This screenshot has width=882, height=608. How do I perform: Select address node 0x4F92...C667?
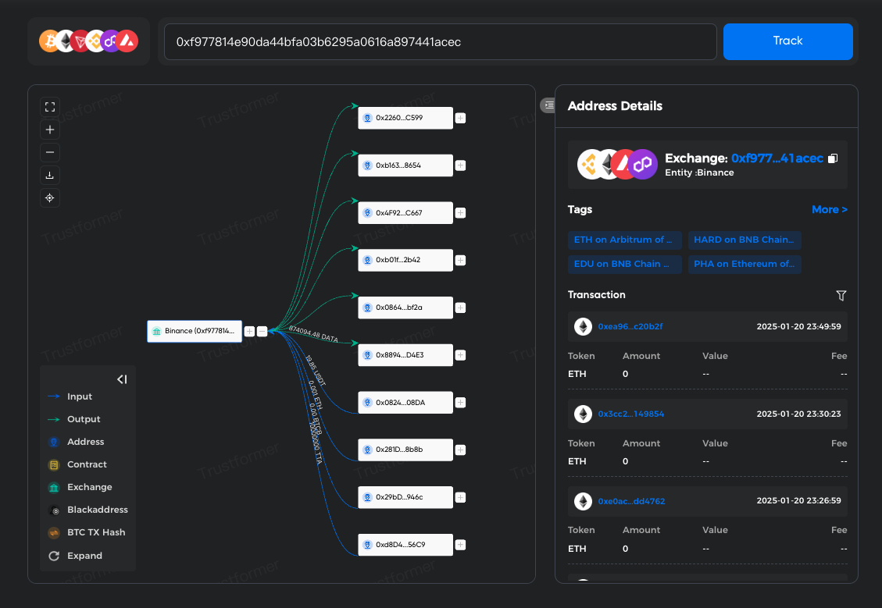[x=405, y=213]
